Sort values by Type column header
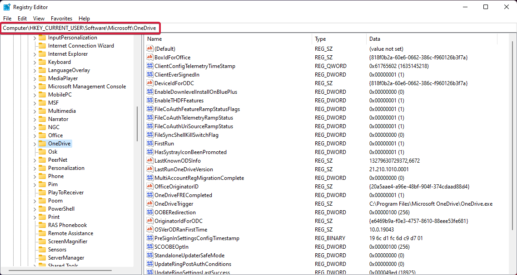This screenshot has width=517, height=275. (x=339, y=39)
